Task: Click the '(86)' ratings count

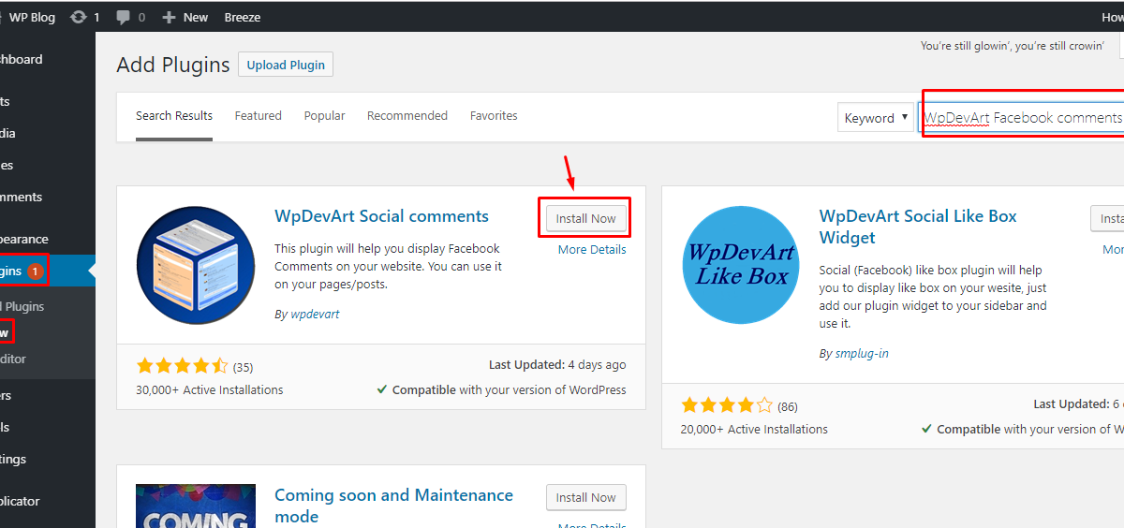Action: click(x=788, y=406)
